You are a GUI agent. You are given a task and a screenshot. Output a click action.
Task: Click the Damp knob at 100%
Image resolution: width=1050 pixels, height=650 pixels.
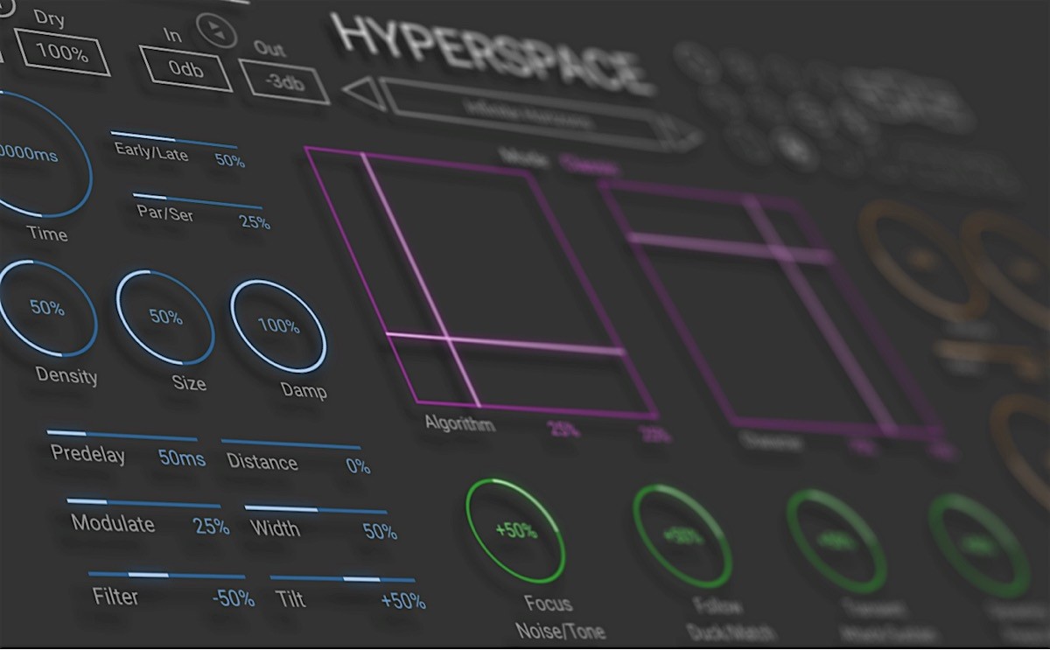tap(278, 326)
